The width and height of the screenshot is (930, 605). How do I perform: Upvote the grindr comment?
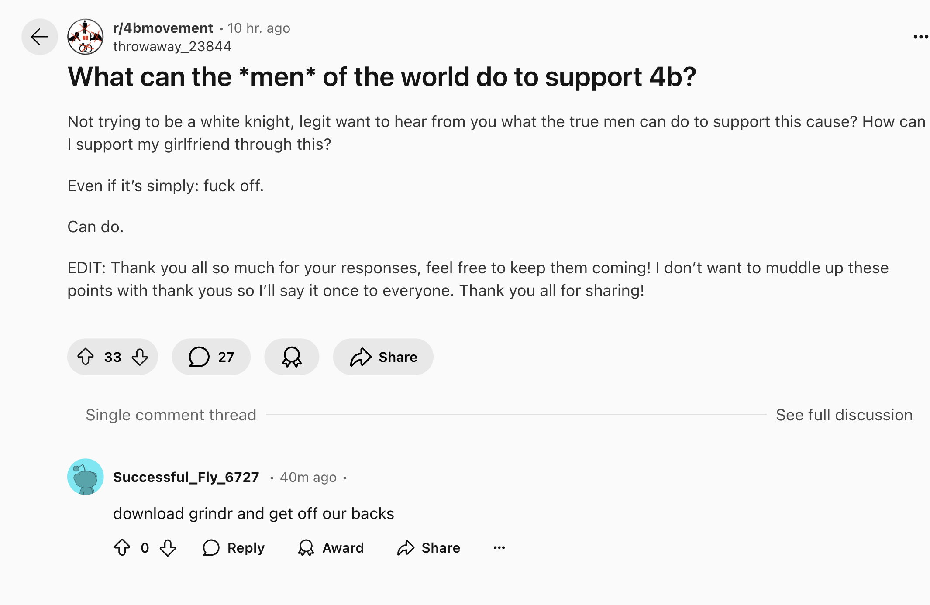[x=122, y=547]
